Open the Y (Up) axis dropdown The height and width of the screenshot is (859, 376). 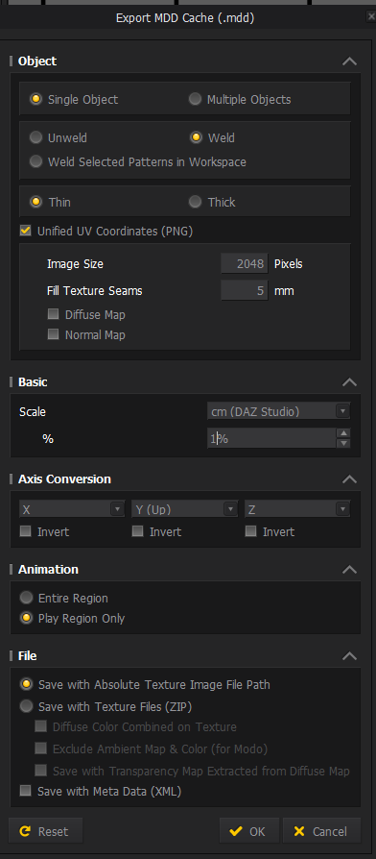click(185, 509)
